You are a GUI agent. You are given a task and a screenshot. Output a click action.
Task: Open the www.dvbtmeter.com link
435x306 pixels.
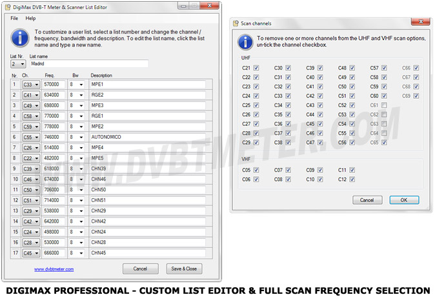(x=54, y=269)
